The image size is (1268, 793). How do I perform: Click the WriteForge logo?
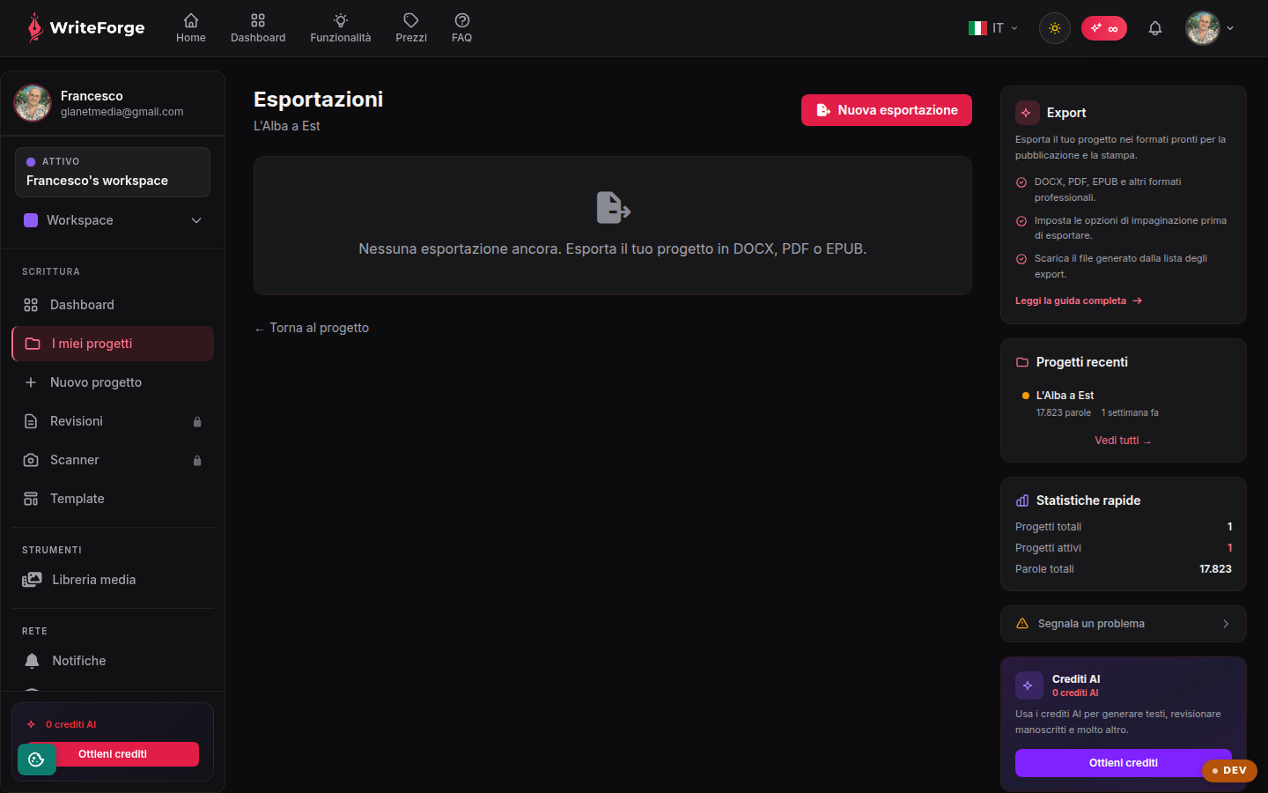(85, 28)
